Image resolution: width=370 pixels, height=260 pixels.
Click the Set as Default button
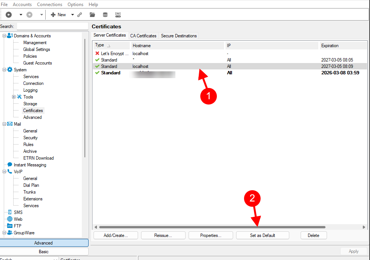pos(263,235)
